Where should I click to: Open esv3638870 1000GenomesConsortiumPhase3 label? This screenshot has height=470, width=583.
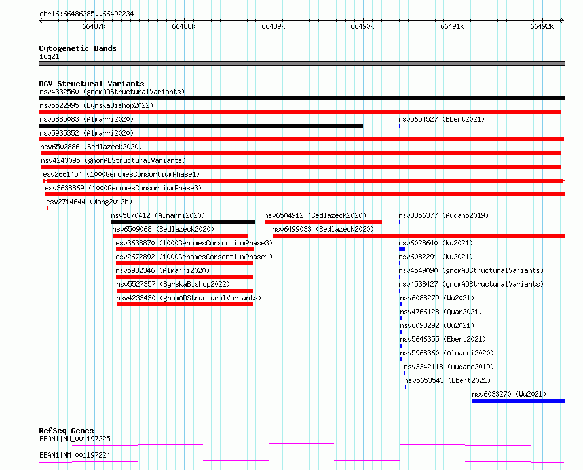[x=194, y=243]
